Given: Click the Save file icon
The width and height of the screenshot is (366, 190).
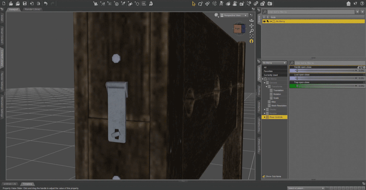Looking at the screenshot, I should tap(24, 3).
